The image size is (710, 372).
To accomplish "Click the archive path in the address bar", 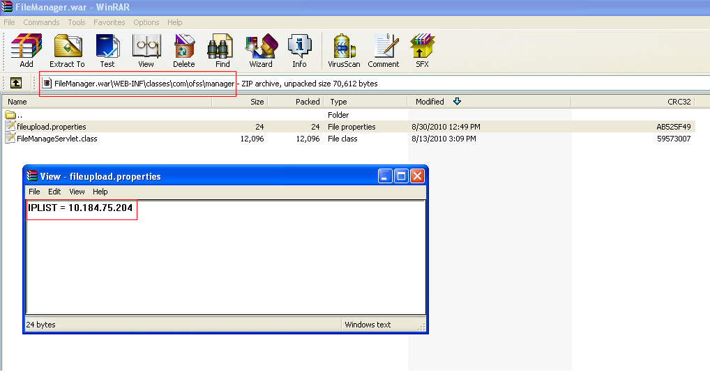I will click(144, 84).
